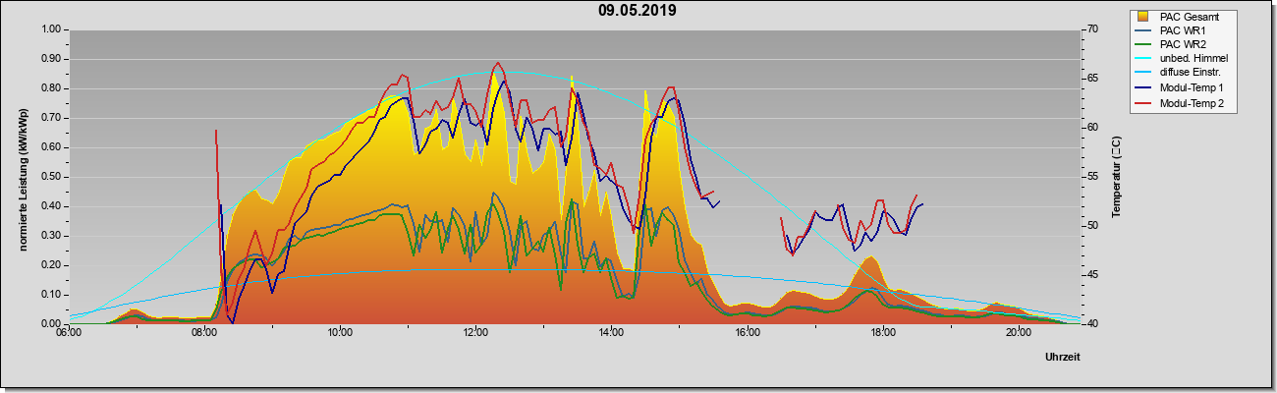Viewport: 1277px width, 393px height.
Task: Click the Uhrzeit axis label
Action: (1063, 357)
